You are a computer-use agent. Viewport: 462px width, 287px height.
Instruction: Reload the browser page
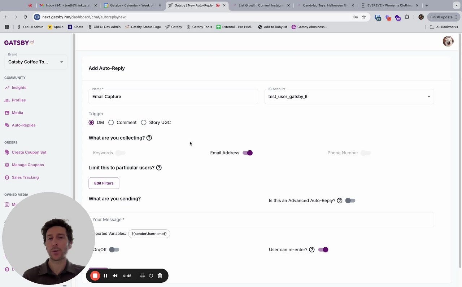(25, 17)
